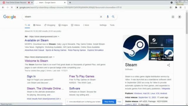Open search Tools
Viewport: 188px width, 106px height.
[x=112, y=25]
